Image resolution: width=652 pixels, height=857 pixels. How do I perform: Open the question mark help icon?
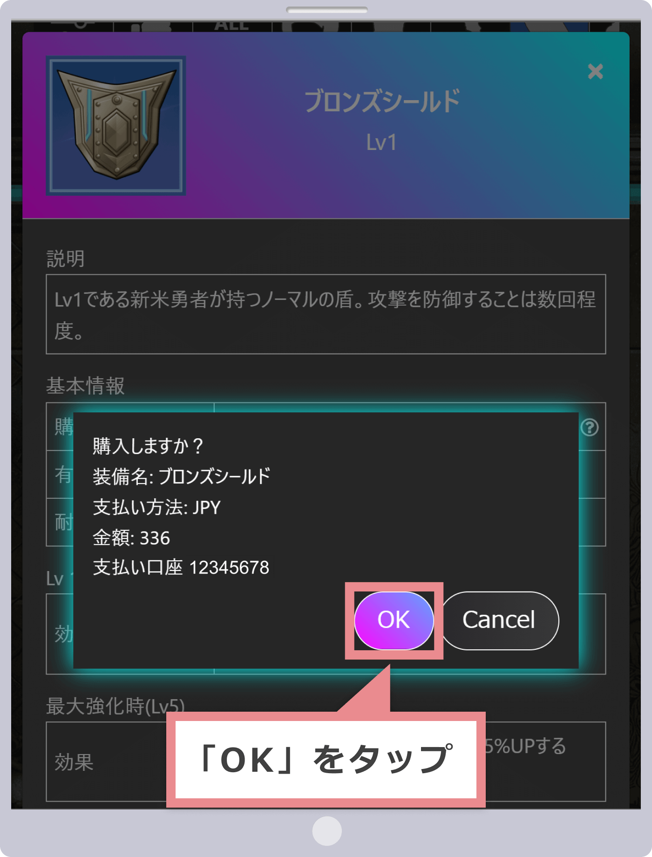click(590, 427)
